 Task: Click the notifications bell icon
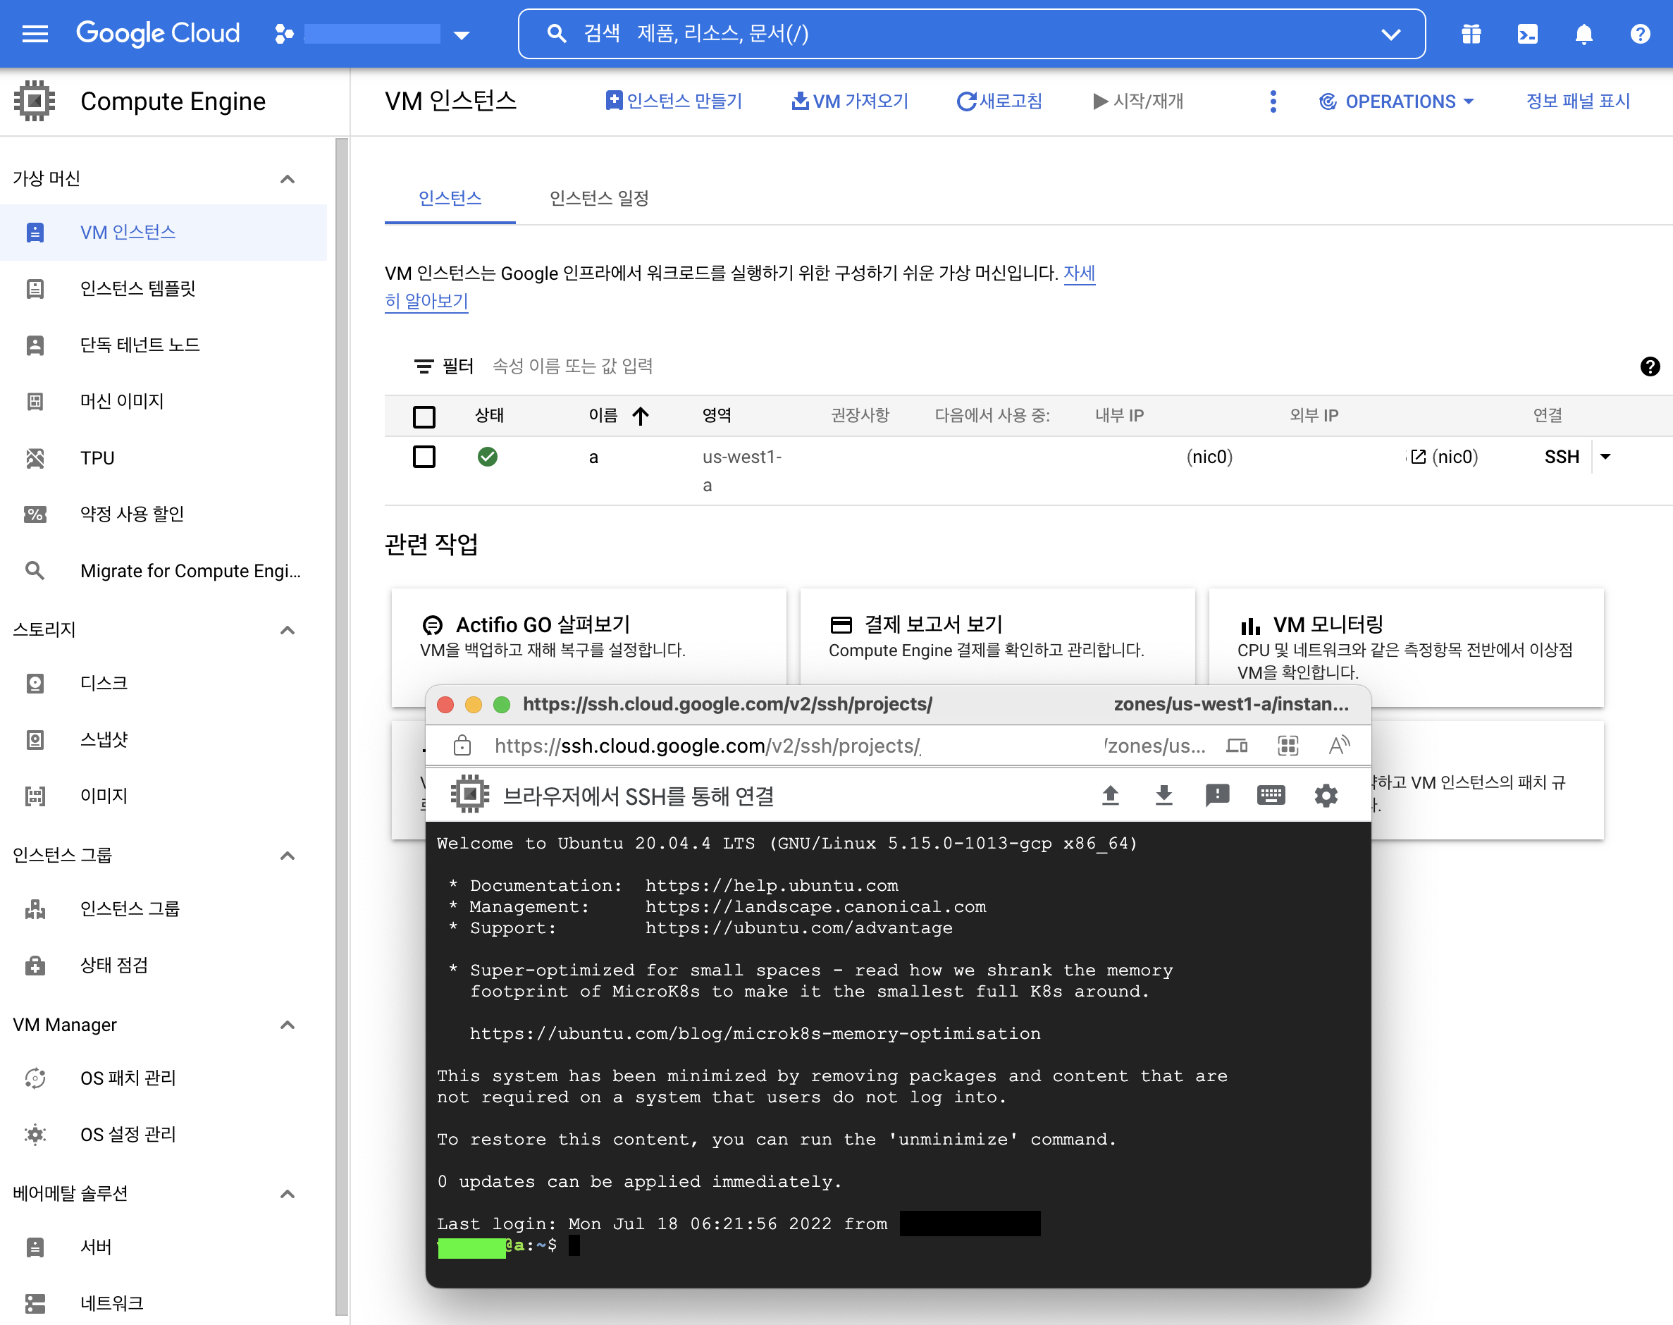click(x=1583, y=34)
